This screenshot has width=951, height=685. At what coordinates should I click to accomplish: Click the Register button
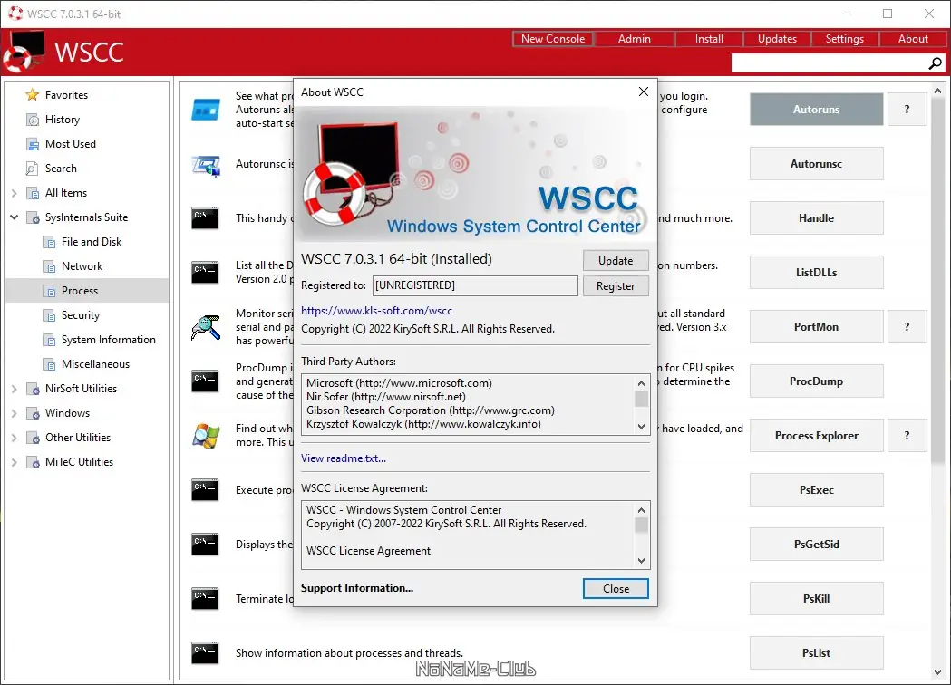pos(616,286)
